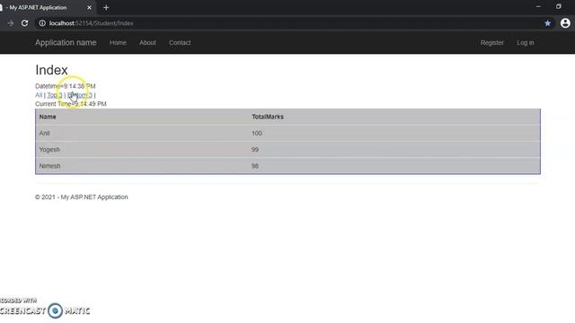Select the 99 marks cell
The height and width of the screenshot is (323, 575).
coord(255,150)
